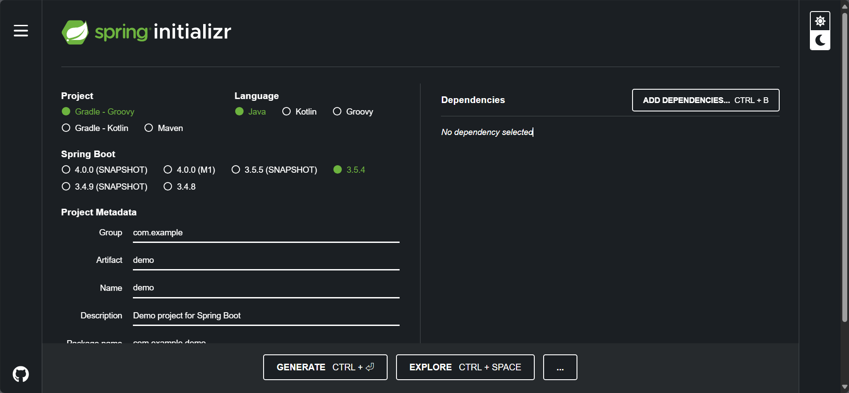Click the Explore project button
This screenshot has height=393, width=849.
(465, 367)
